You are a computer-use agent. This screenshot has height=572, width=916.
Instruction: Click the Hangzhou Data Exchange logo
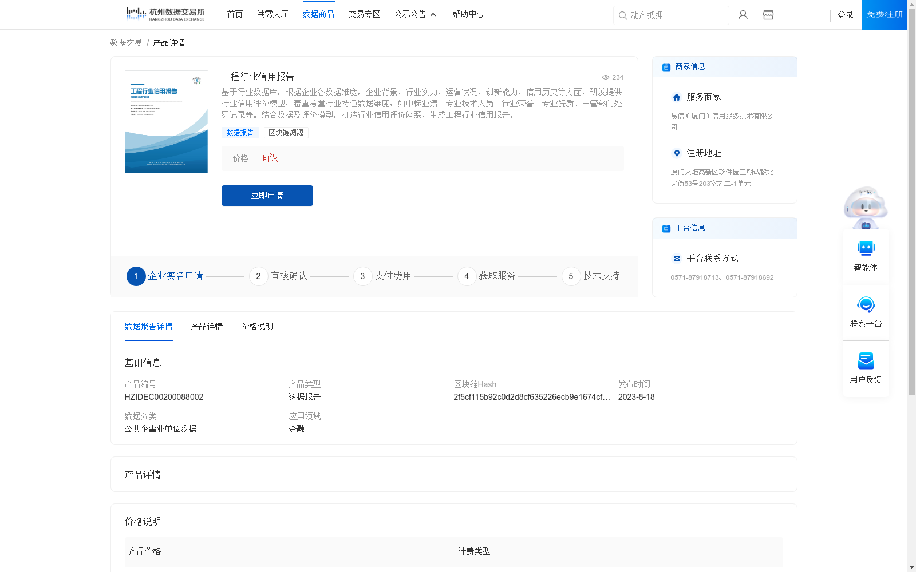(x=165, y=14)
